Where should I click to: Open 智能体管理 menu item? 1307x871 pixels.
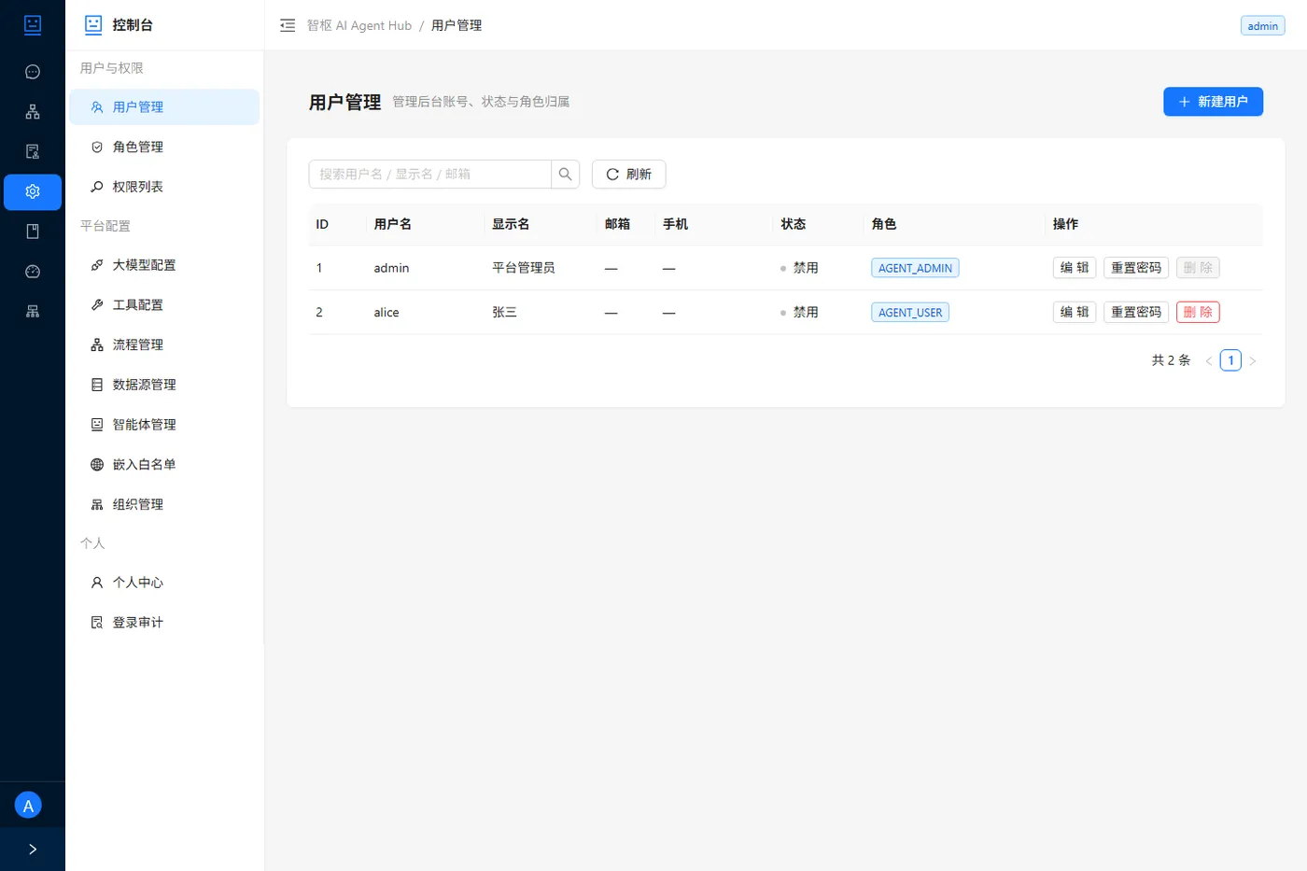[164, 425]
